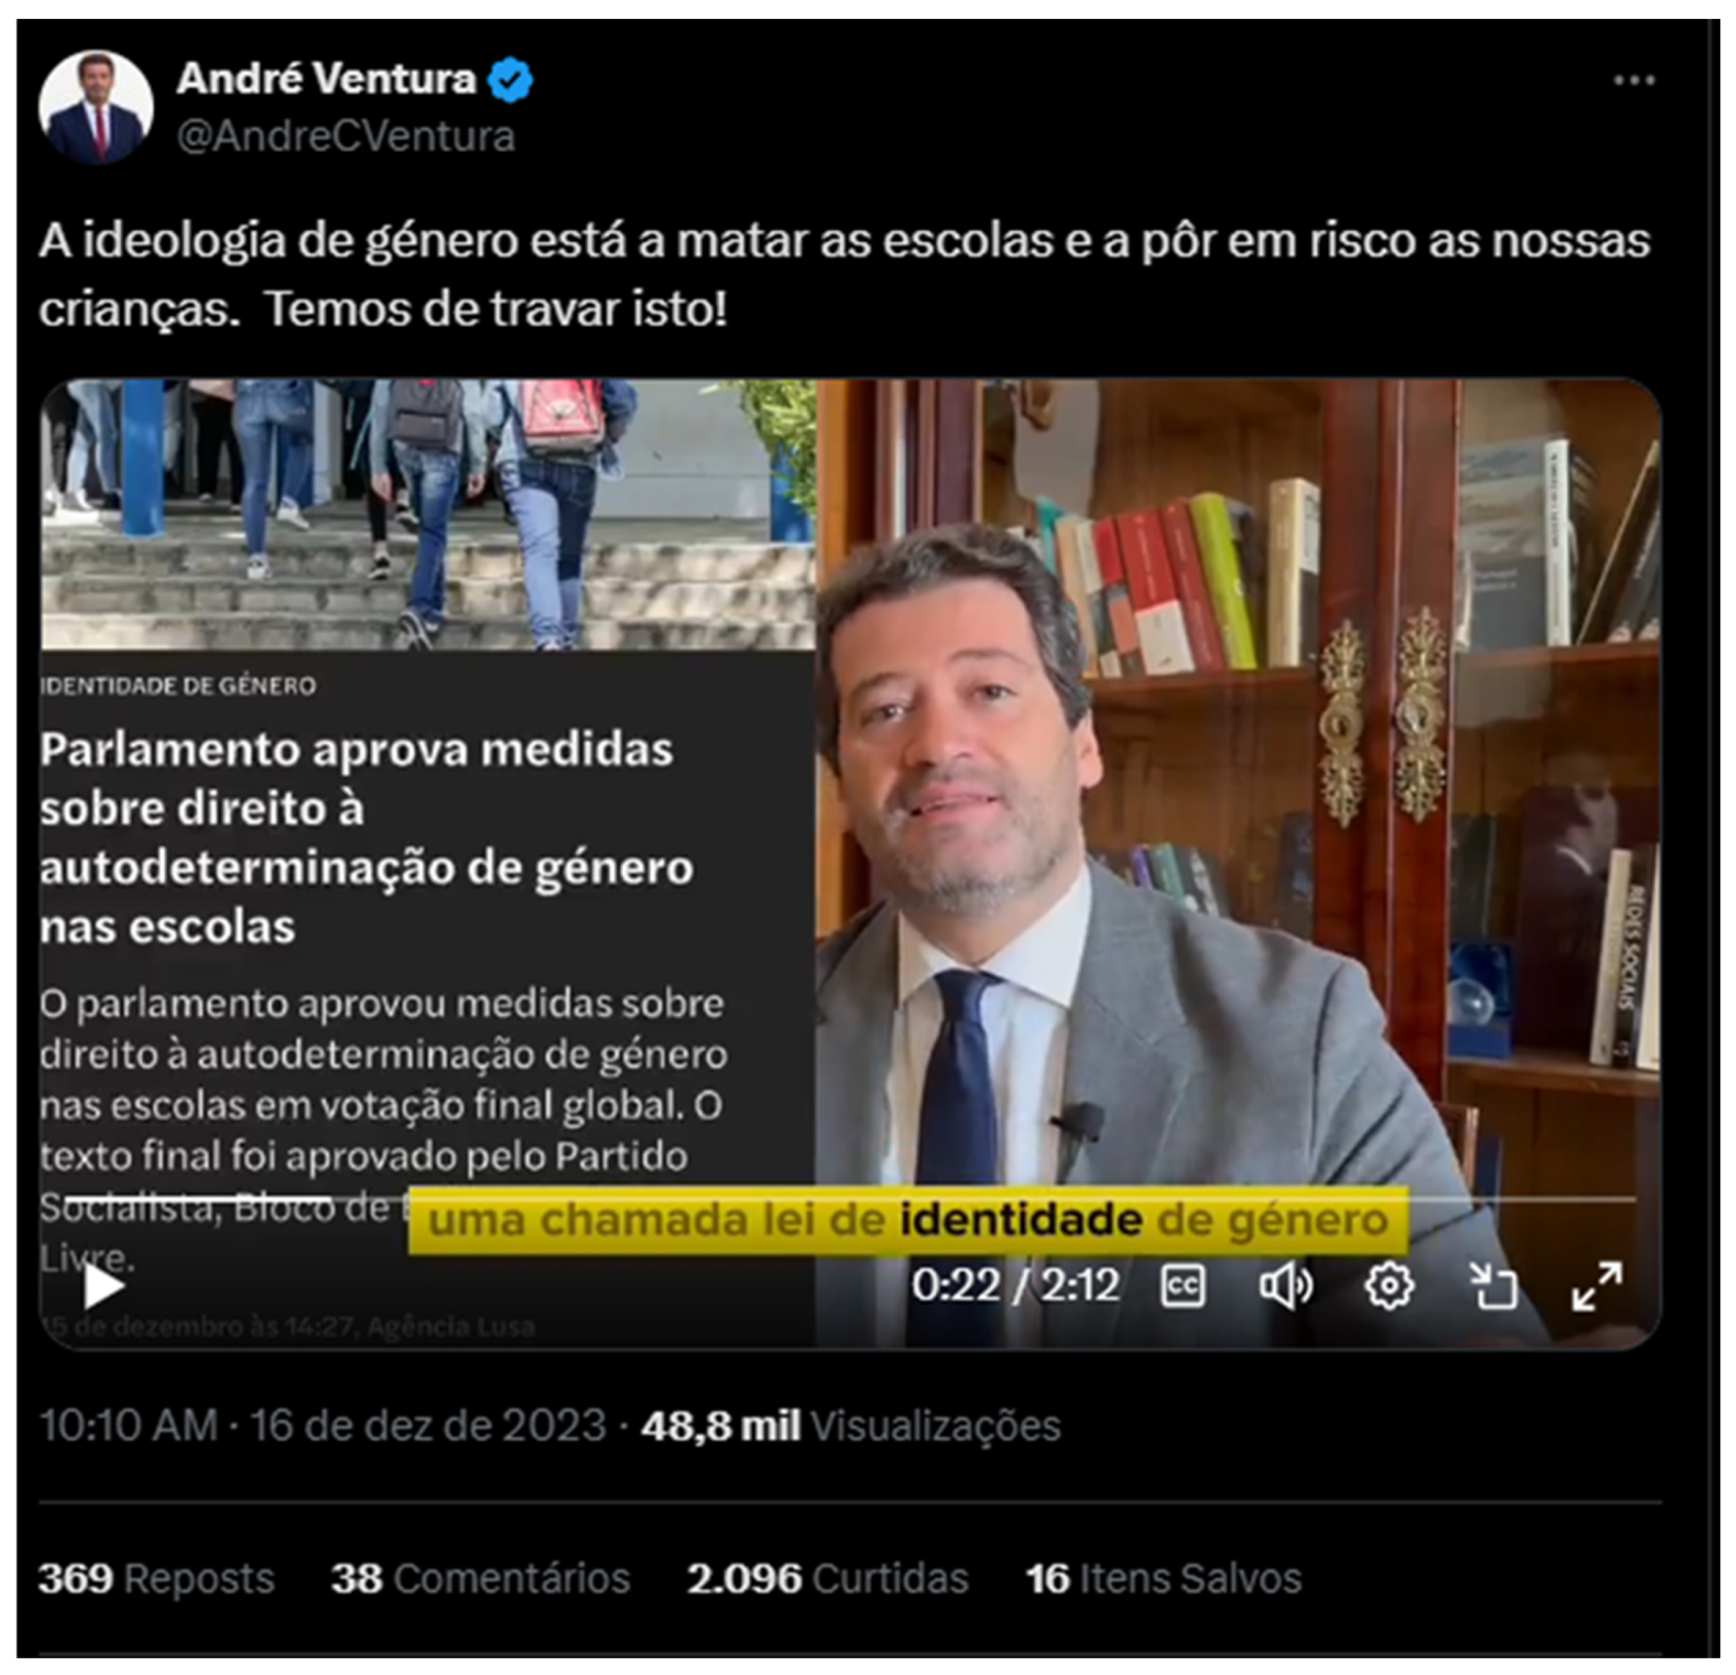This screenshot has height=1675, width=1736.
Task: Show the 2.096 Curtidas list
Action: tap(827, 1578)
